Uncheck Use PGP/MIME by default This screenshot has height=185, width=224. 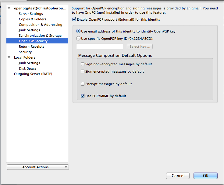[83, 96]
